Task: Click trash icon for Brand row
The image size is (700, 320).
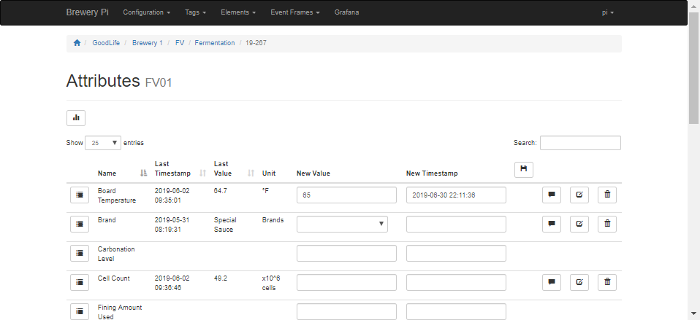Action: (607, 224)
